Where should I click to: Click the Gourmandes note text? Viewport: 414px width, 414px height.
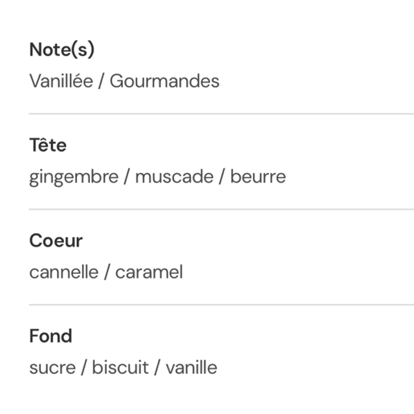[164, 81]
